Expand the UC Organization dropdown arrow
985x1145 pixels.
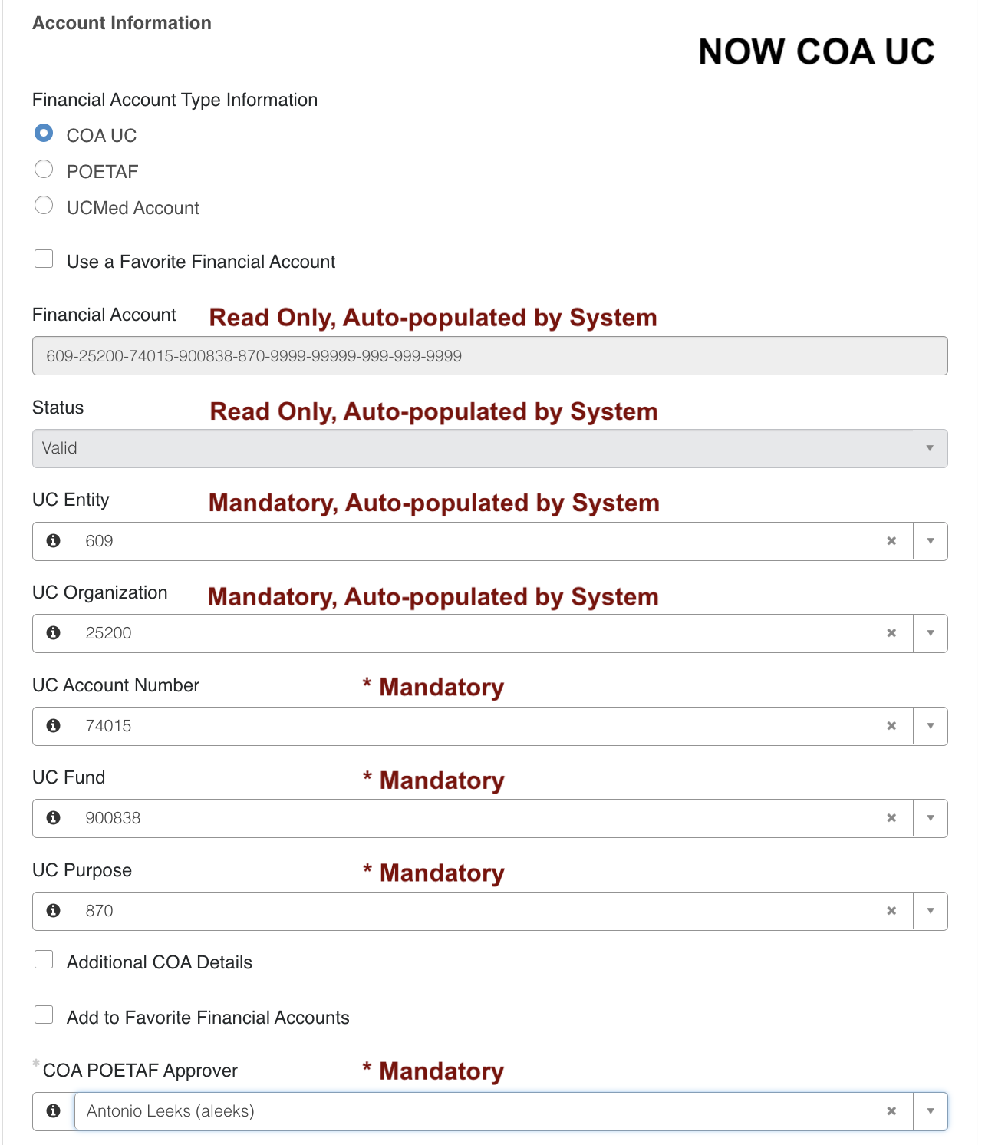tap(931, 633)
